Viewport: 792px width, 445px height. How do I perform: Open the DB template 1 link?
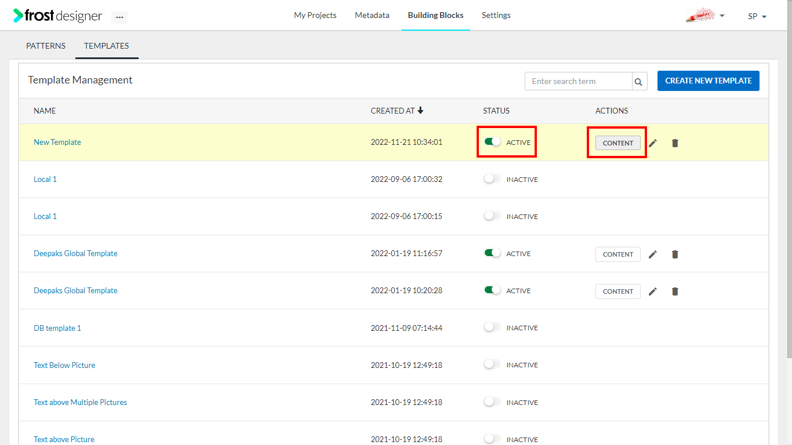(x=57, y=328)
